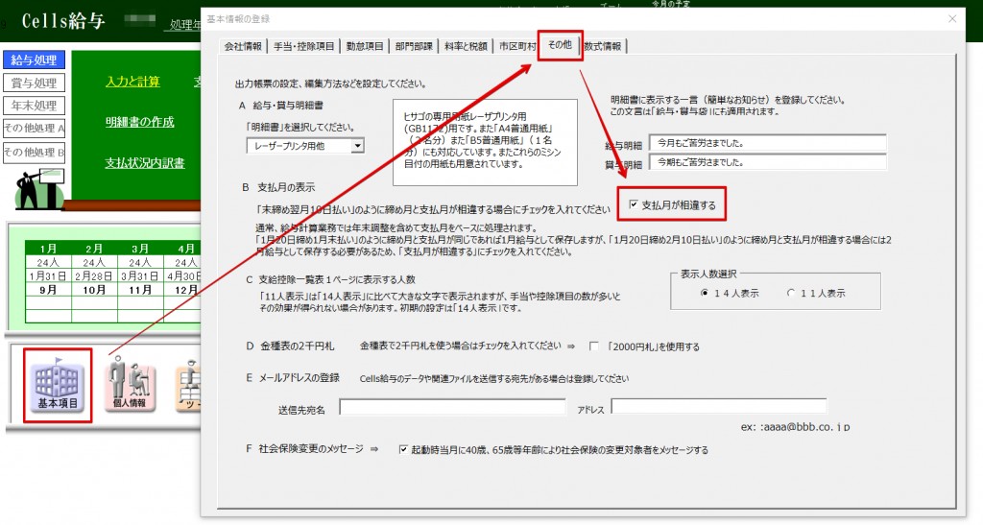The height and width of the screenshot is (525, 983).
Task: Open the 個人情報 people icon
Action: (130, 386)
